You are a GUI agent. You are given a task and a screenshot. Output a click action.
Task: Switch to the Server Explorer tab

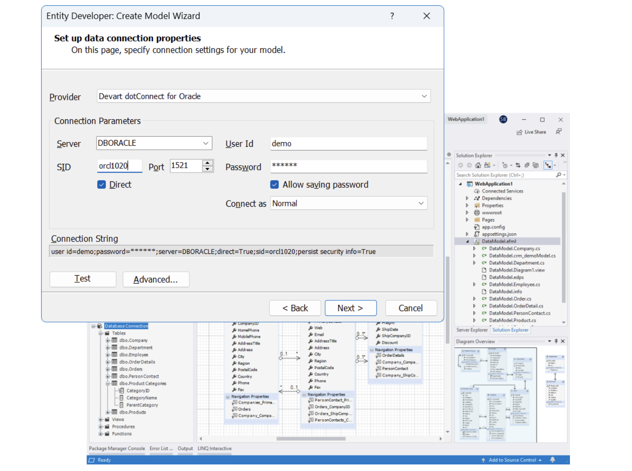[472, 330]
